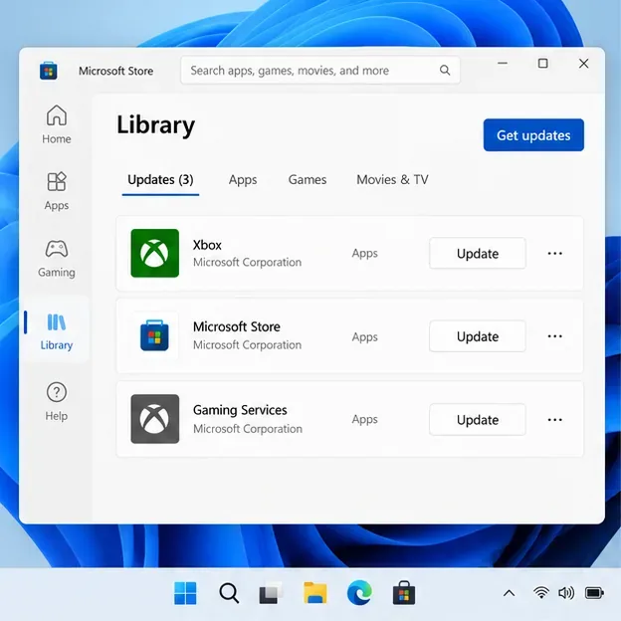
Task: Open the Apps section in sidebar
Action: tap(57, 191)
